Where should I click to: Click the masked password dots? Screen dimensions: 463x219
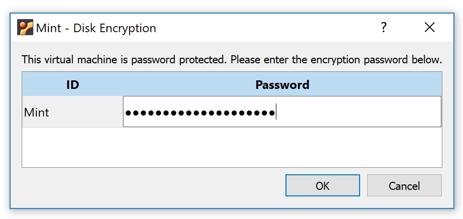(200, 113)
